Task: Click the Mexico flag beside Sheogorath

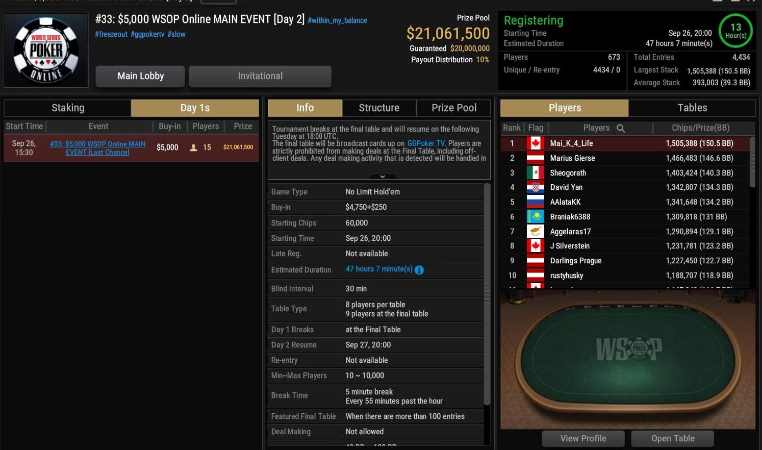Action: click(535, 173)
